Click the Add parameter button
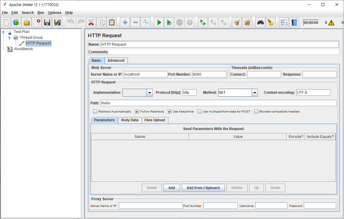This screenshot has width=344, height=219. click(x=172, y=188)
